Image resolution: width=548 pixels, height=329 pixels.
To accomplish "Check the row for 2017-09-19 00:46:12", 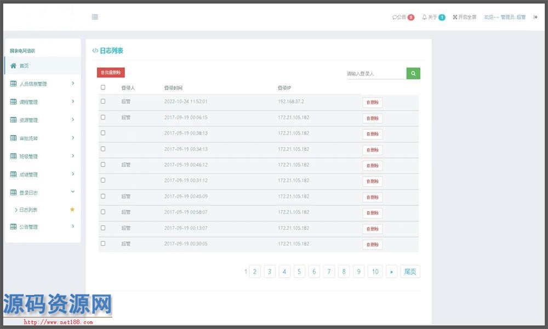I will (103, 164).
